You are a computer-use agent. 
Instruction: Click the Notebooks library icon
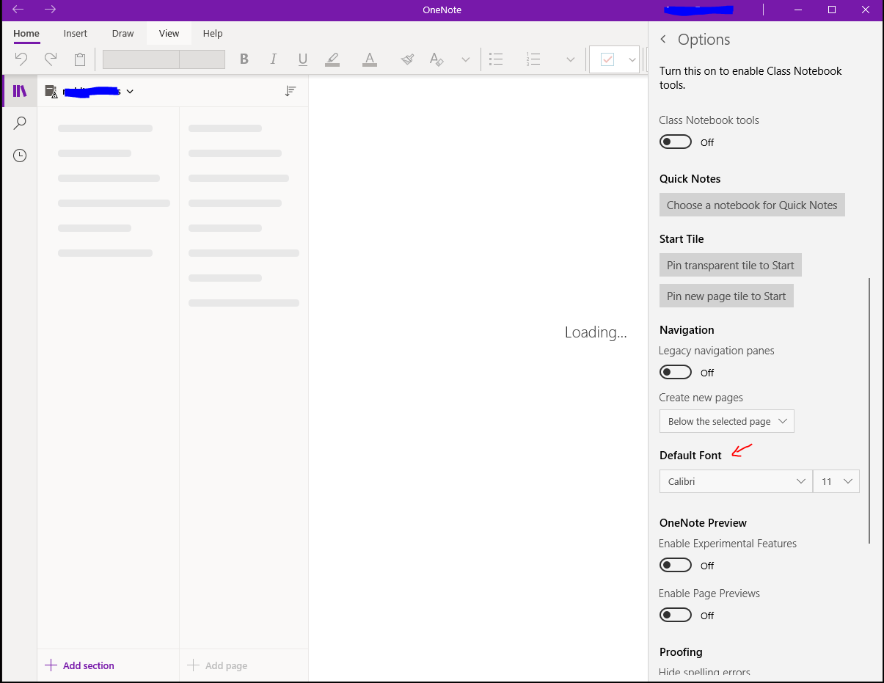[19, 90]
